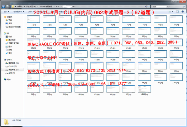Click 8.29 in the address breadcrumb
Screen dimensions: 187x127
pyautogui.click(x=57, y=7)
